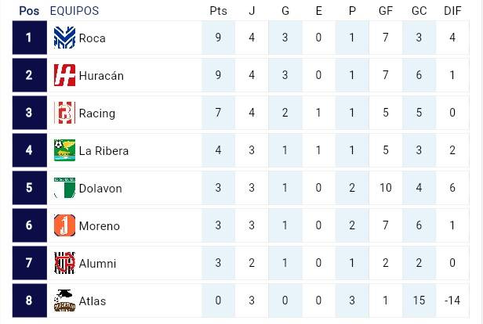This screenshot has width=483, height=324.
Task: Click the Roca team crest icon
Action: (x=64, y=38)
